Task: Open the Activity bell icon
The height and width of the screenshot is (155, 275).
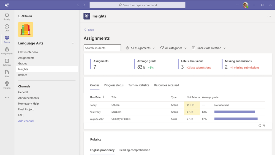Action: 7,17
